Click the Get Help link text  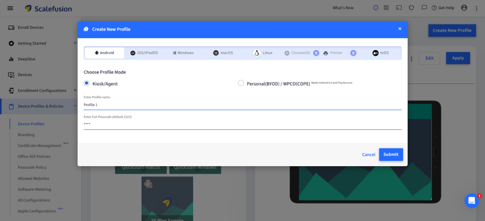coord(446,8)
